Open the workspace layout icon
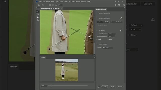 coord(119,5)
